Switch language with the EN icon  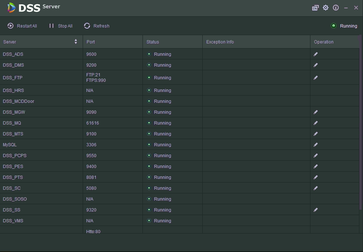(315, 8)
